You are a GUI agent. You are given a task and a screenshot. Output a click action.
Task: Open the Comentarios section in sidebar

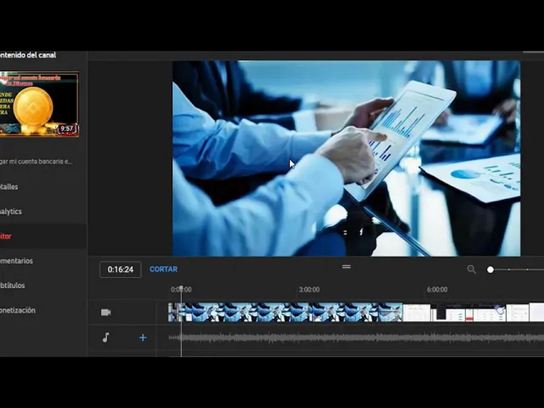pos(17,261)
